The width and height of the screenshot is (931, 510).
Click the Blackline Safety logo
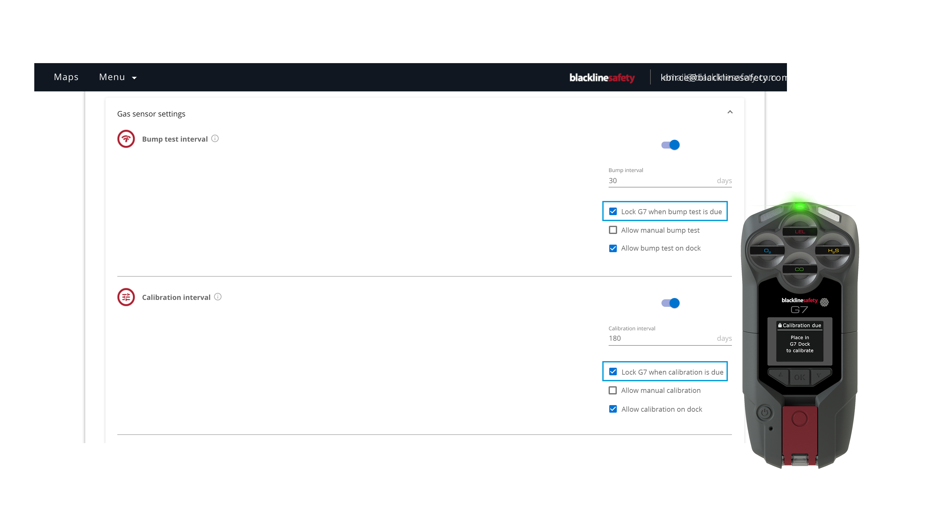[602, 78]
